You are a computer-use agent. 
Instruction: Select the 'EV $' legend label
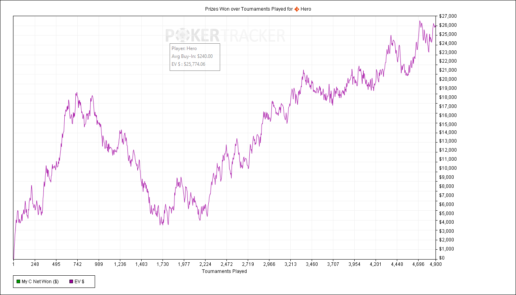pyautogui.click(x=79, y=282)
